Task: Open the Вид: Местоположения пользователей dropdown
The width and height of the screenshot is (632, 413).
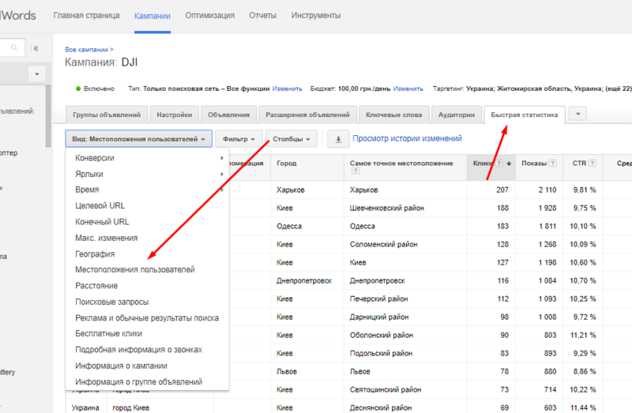Action: 139,139
